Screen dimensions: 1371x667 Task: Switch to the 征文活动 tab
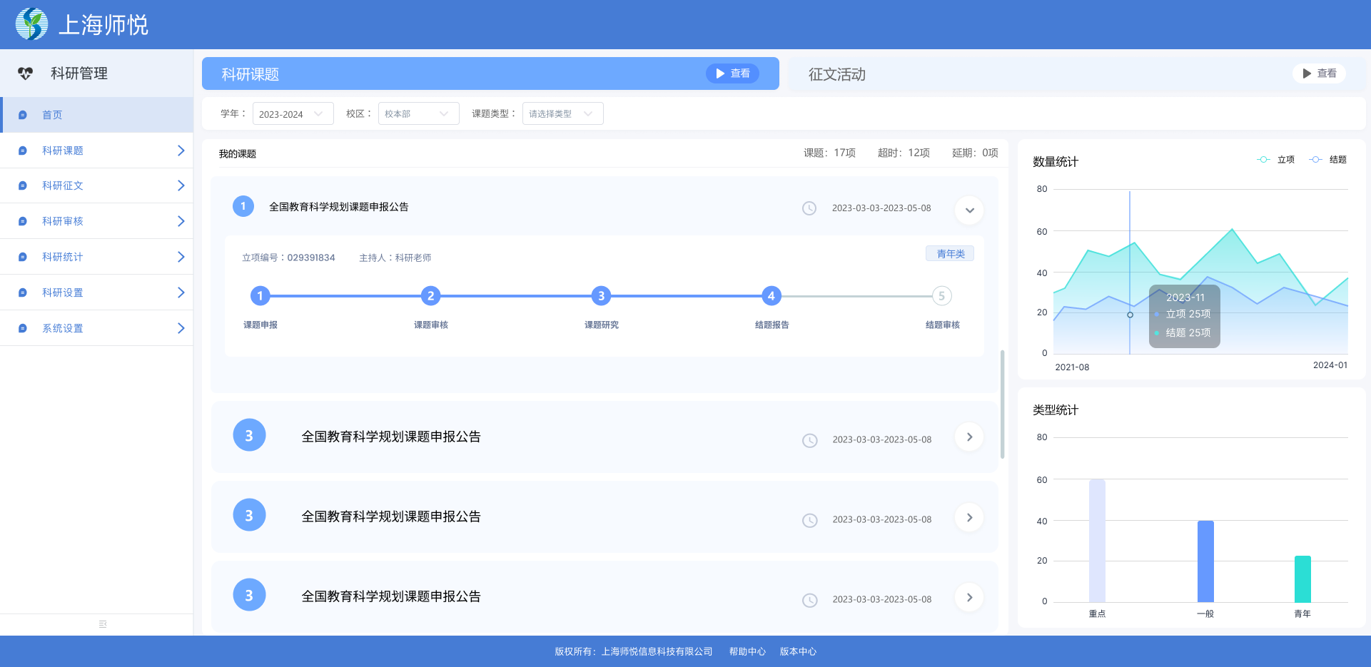tap(836, 74)
